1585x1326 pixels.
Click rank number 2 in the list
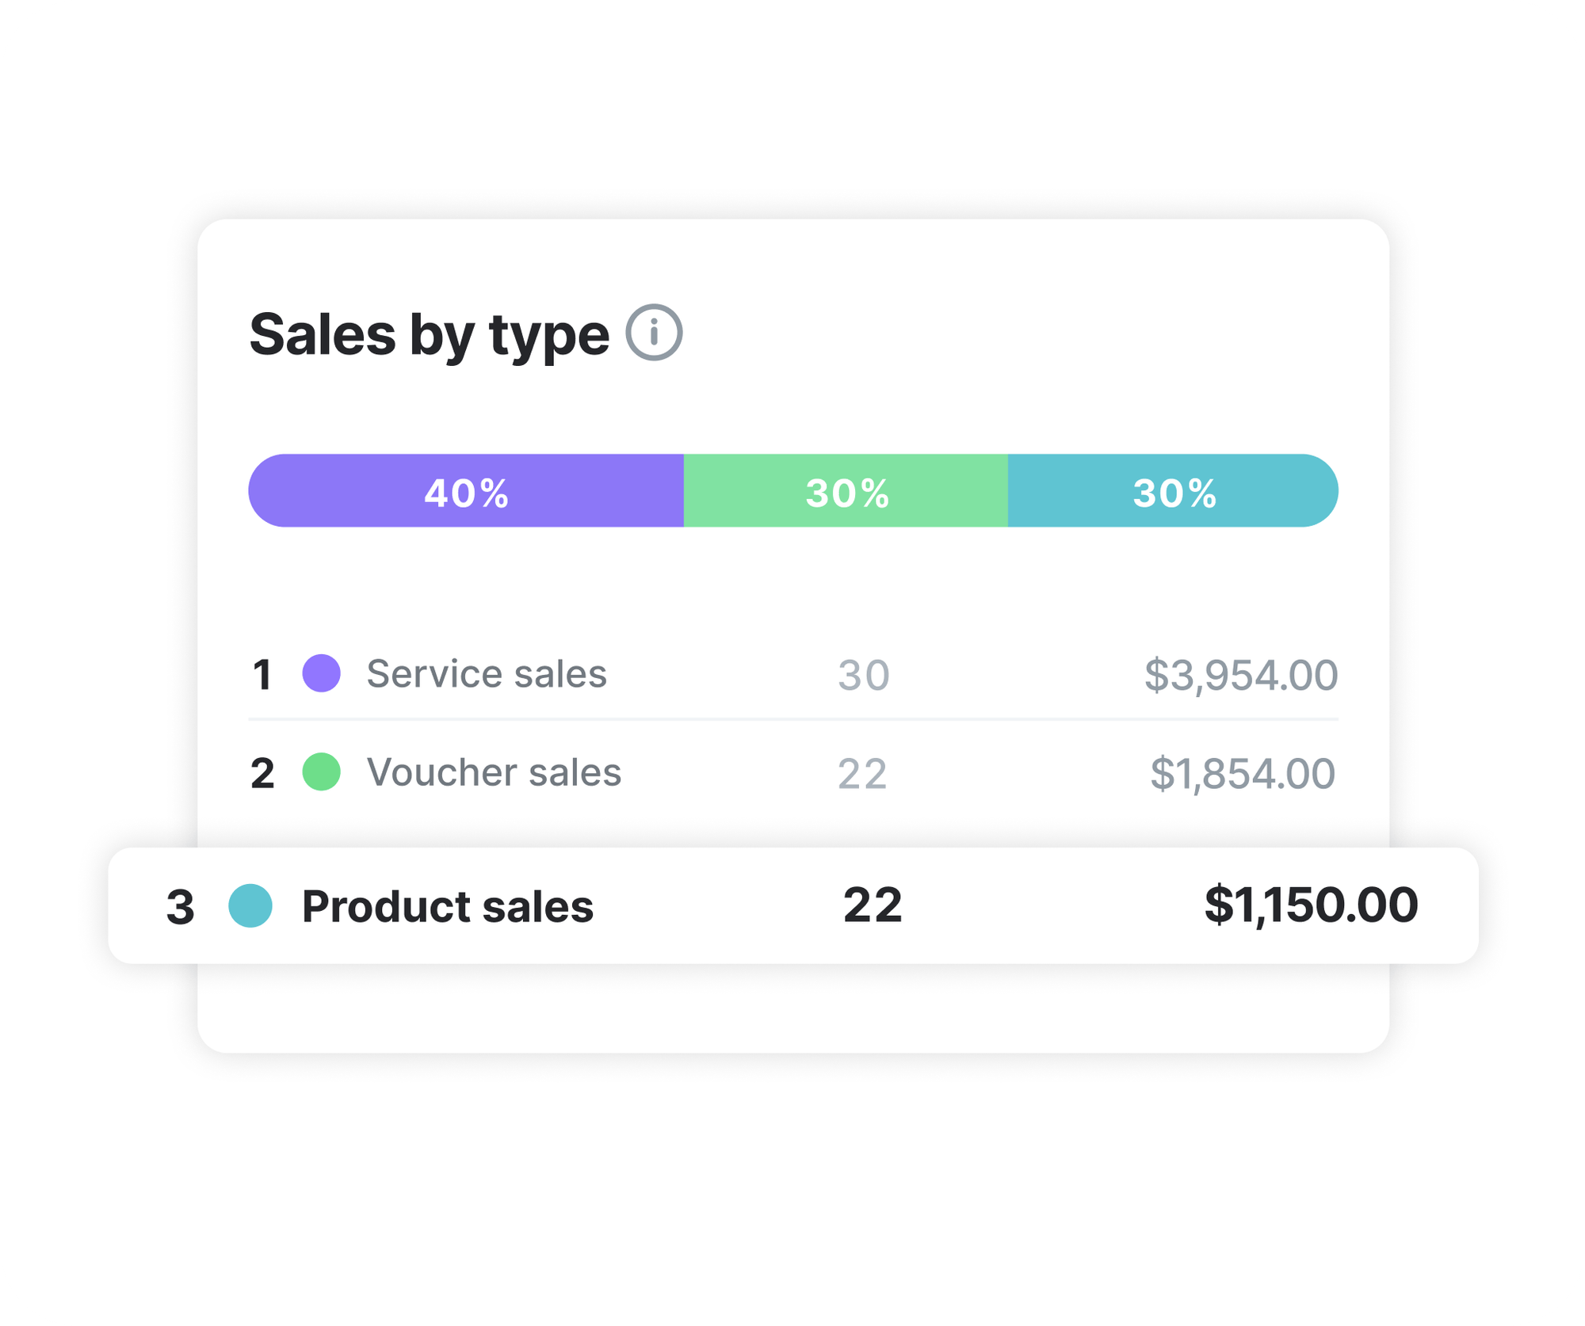(262, 774)
